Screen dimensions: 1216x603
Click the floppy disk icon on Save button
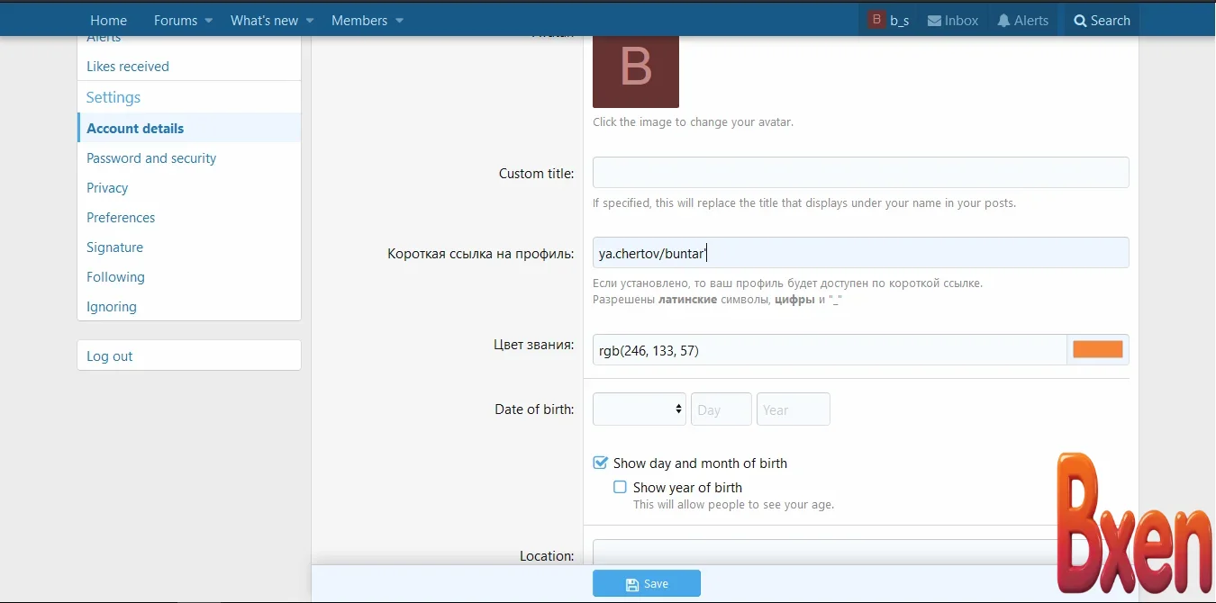coord(632,584)
